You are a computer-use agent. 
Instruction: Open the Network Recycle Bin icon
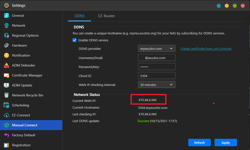(6, 95)
